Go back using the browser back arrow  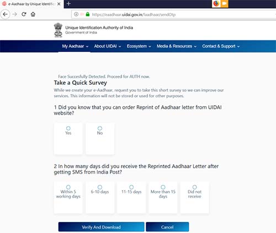(x=5, y=14)
